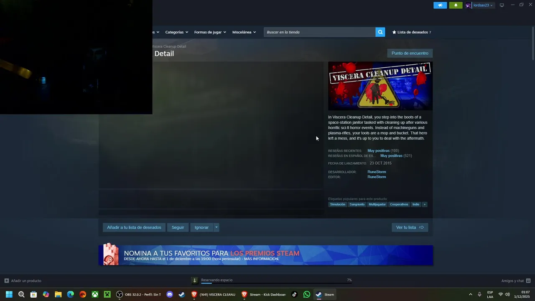This screenshot has width=535, height=301.
Task: Switch to Big Picture mode icon
Action: click(x=502, y=5)
